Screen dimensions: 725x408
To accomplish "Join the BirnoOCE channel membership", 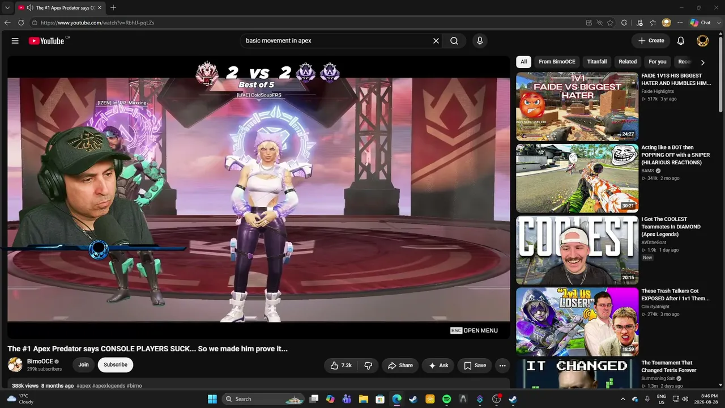I will [x=83, y=365].
